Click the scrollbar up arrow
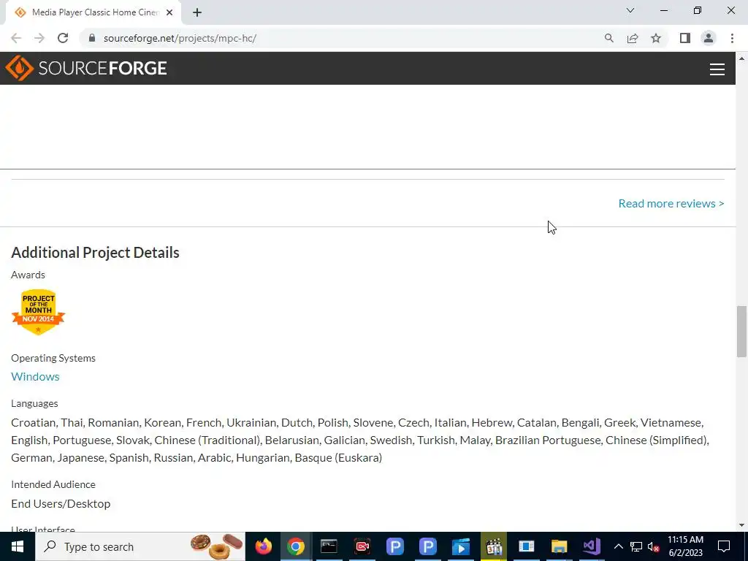748x561 pixels. click(741, 58)
